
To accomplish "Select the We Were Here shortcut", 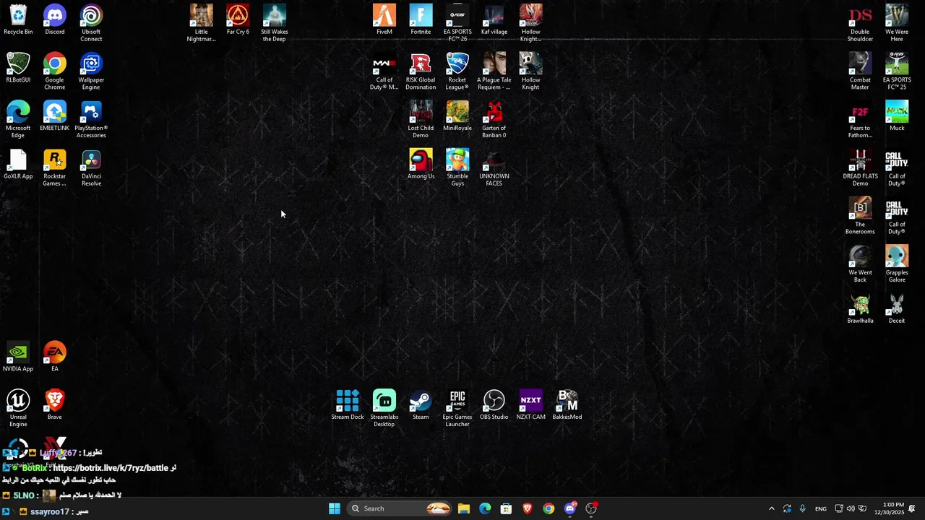I will [x=897, y=23].
